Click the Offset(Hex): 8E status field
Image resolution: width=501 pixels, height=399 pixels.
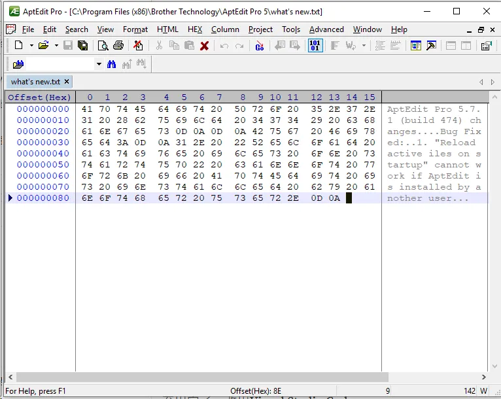[256, 391]
